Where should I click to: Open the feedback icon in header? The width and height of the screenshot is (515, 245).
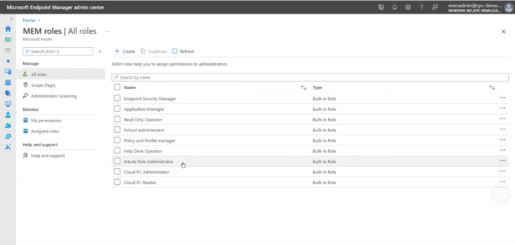point(435,7)
